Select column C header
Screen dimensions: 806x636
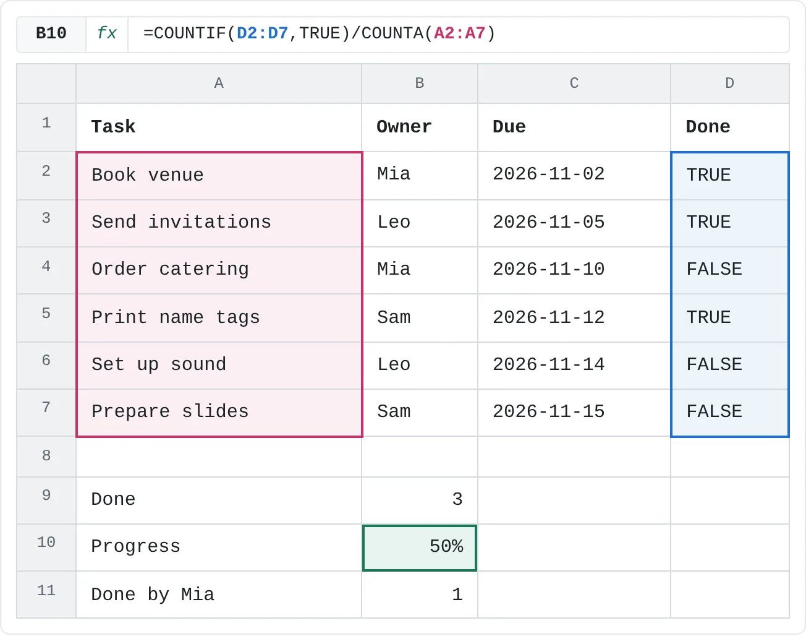[x=574, y=84]
